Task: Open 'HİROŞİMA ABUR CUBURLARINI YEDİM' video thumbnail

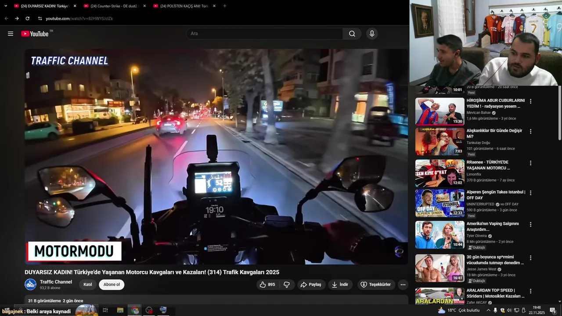Action: pos(440,111)
